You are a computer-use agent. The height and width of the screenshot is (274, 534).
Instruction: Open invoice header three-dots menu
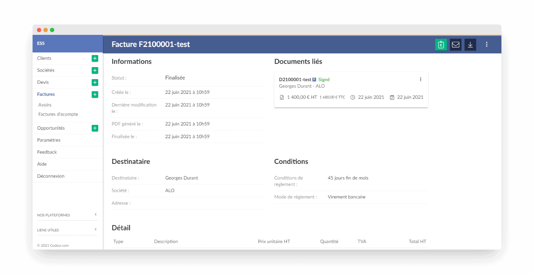coord(486,44)
